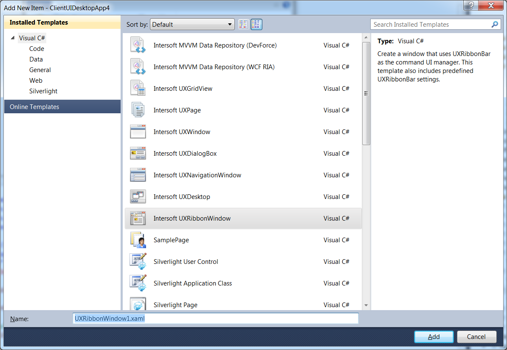507x350 pixels.
Task: Select the Visual C# category
Action: coord(32,38)
